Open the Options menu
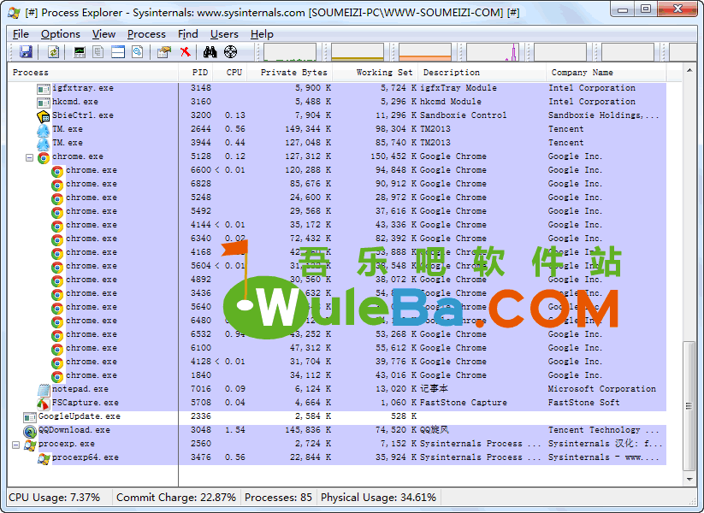 [x=60, y=34]
